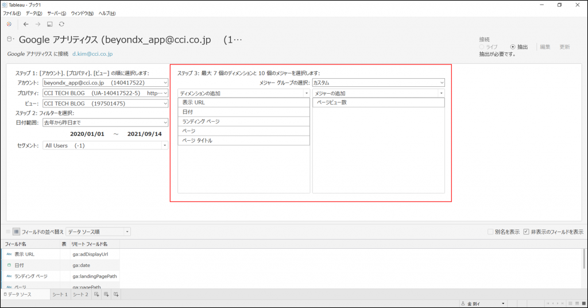Refresh the data source with the circular arrow icon

[x=61, y=24]
